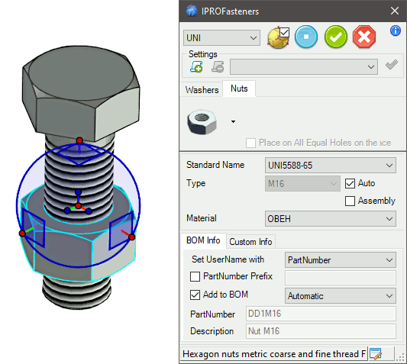The width and height of the screenshot is (407, 364).
Task: Open the Material OBEH dropdown
Action: 331,219
